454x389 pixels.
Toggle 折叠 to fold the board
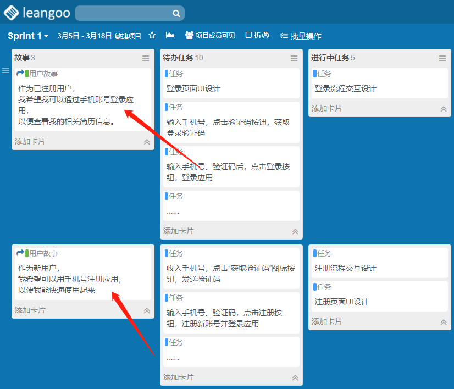(257, 35)
